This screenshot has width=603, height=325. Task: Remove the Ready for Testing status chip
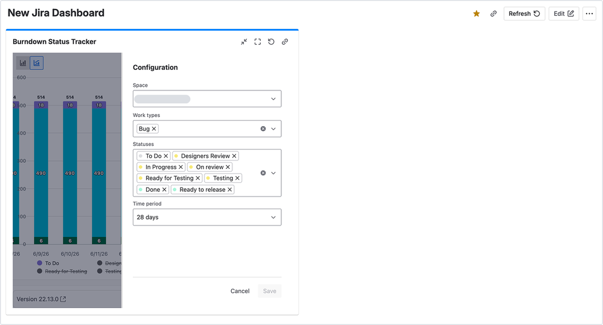tap(197, 178)
